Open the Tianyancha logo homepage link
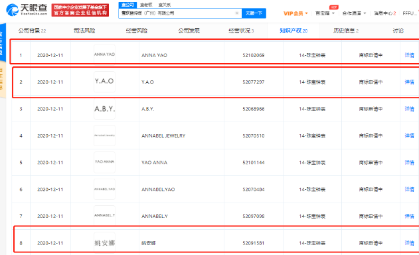Viewport: 419px width, 255px height. (x=27, y=9)
